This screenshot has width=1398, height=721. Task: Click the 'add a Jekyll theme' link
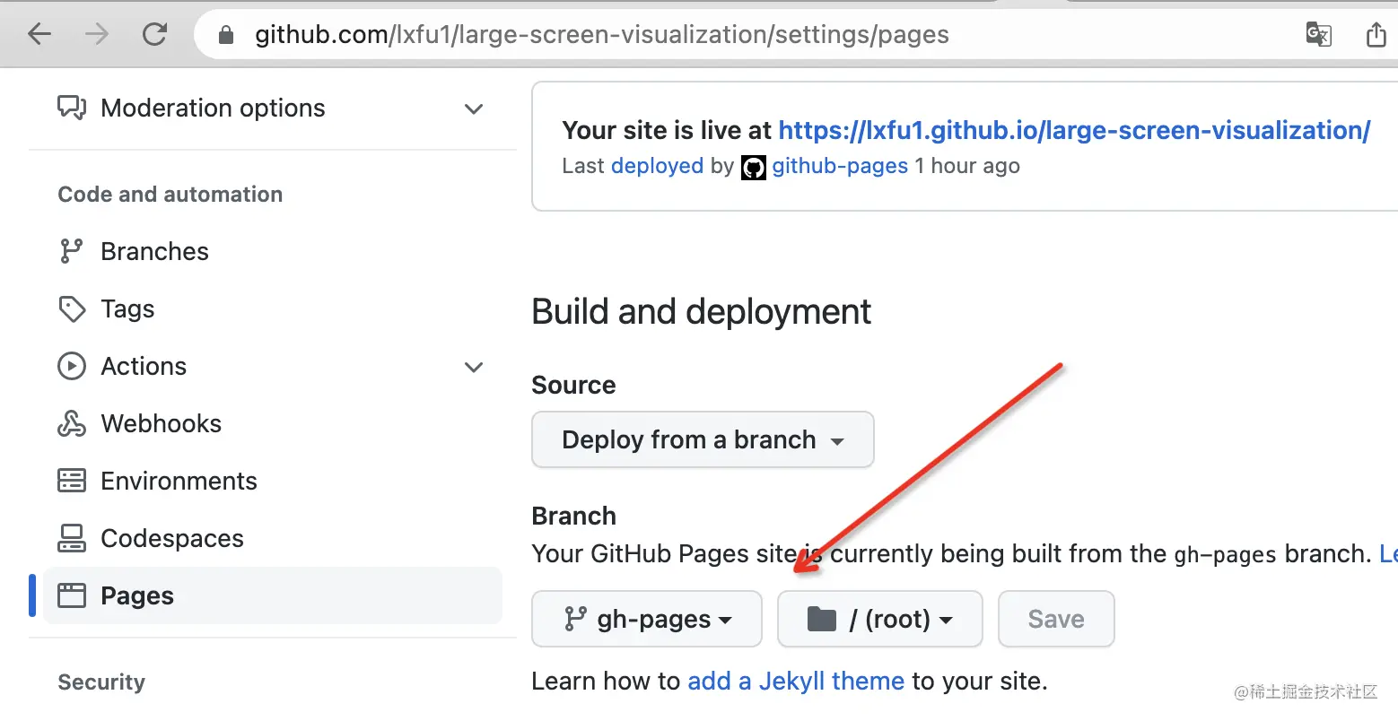pos(796,682)
